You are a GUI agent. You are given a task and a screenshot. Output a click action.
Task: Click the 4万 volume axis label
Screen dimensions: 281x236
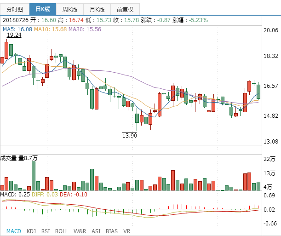pyautogui.click(x=268, y=187)
